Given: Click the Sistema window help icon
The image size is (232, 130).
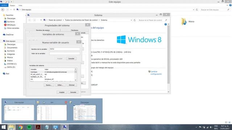Looking at the screenshot, I should point(166,24).
